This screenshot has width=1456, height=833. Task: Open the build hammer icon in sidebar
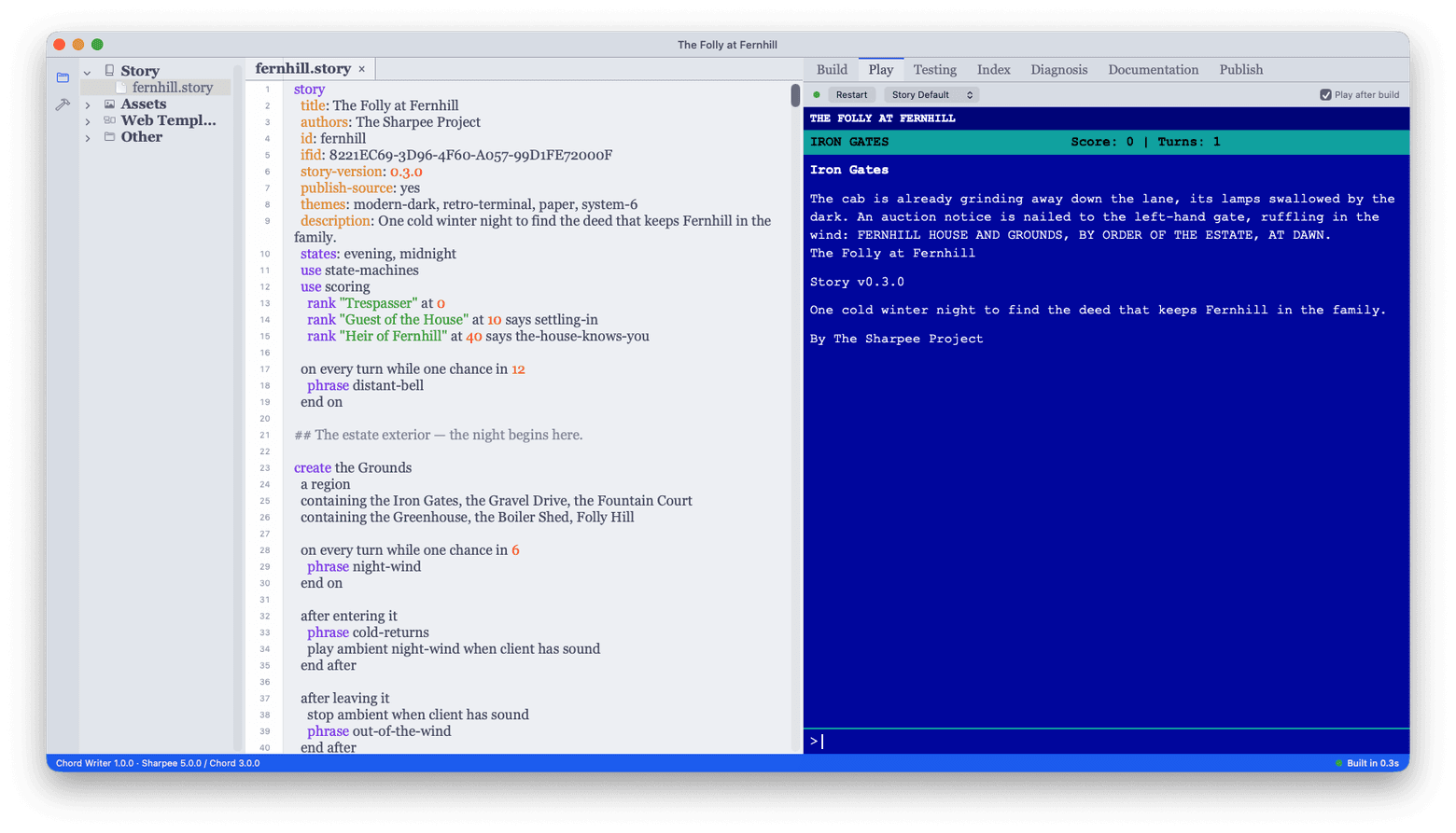63,104
